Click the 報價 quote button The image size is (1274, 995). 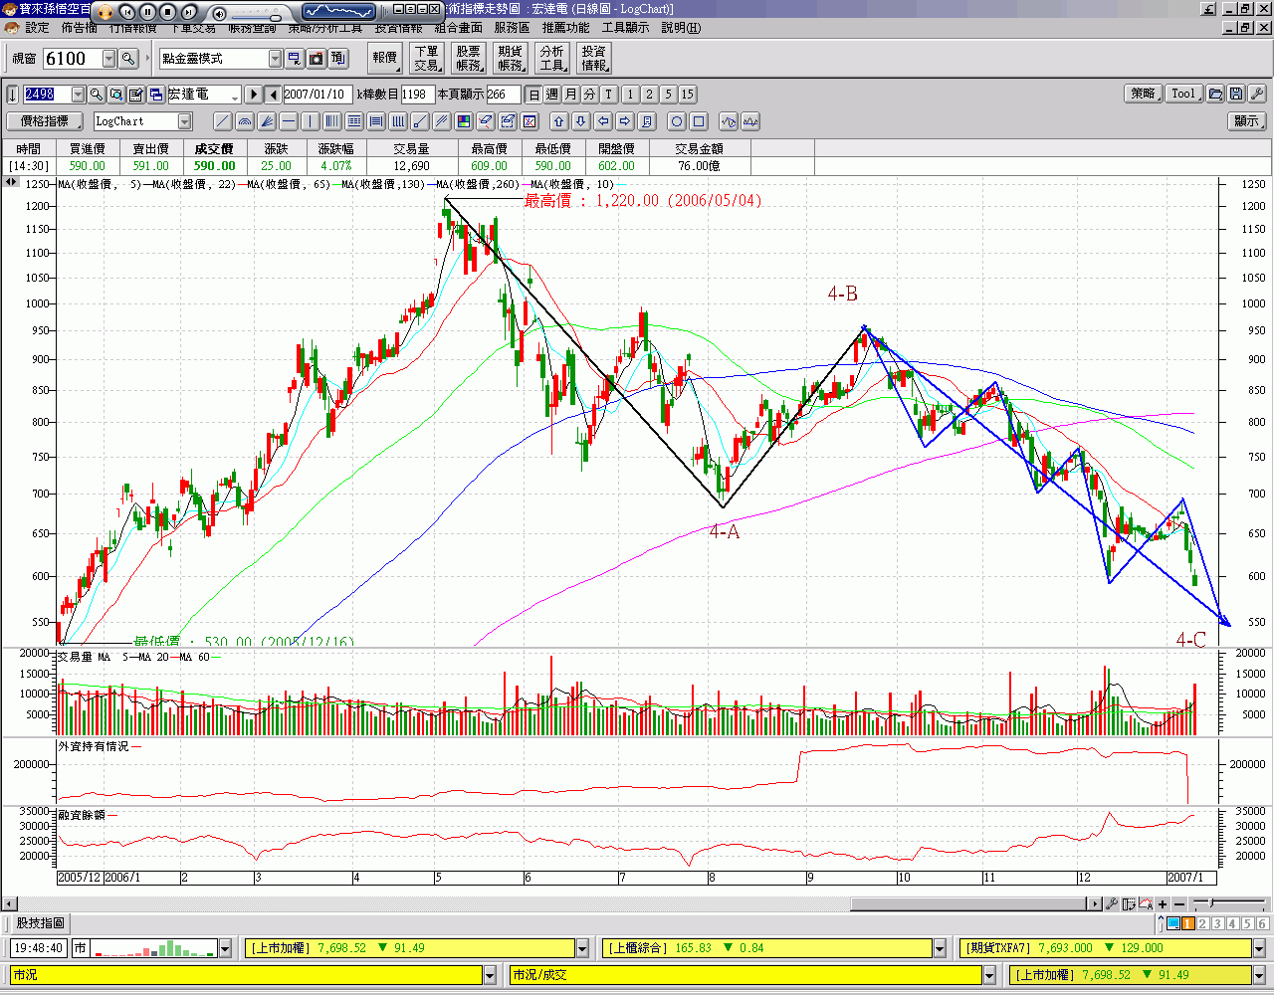(385, 59)
